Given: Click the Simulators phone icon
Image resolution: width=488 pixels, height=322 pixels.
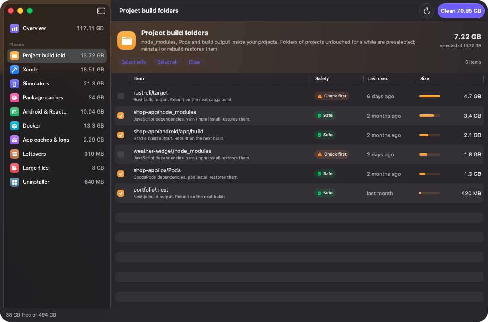Looking at the screenshot, I should click(x=14, y=84).
